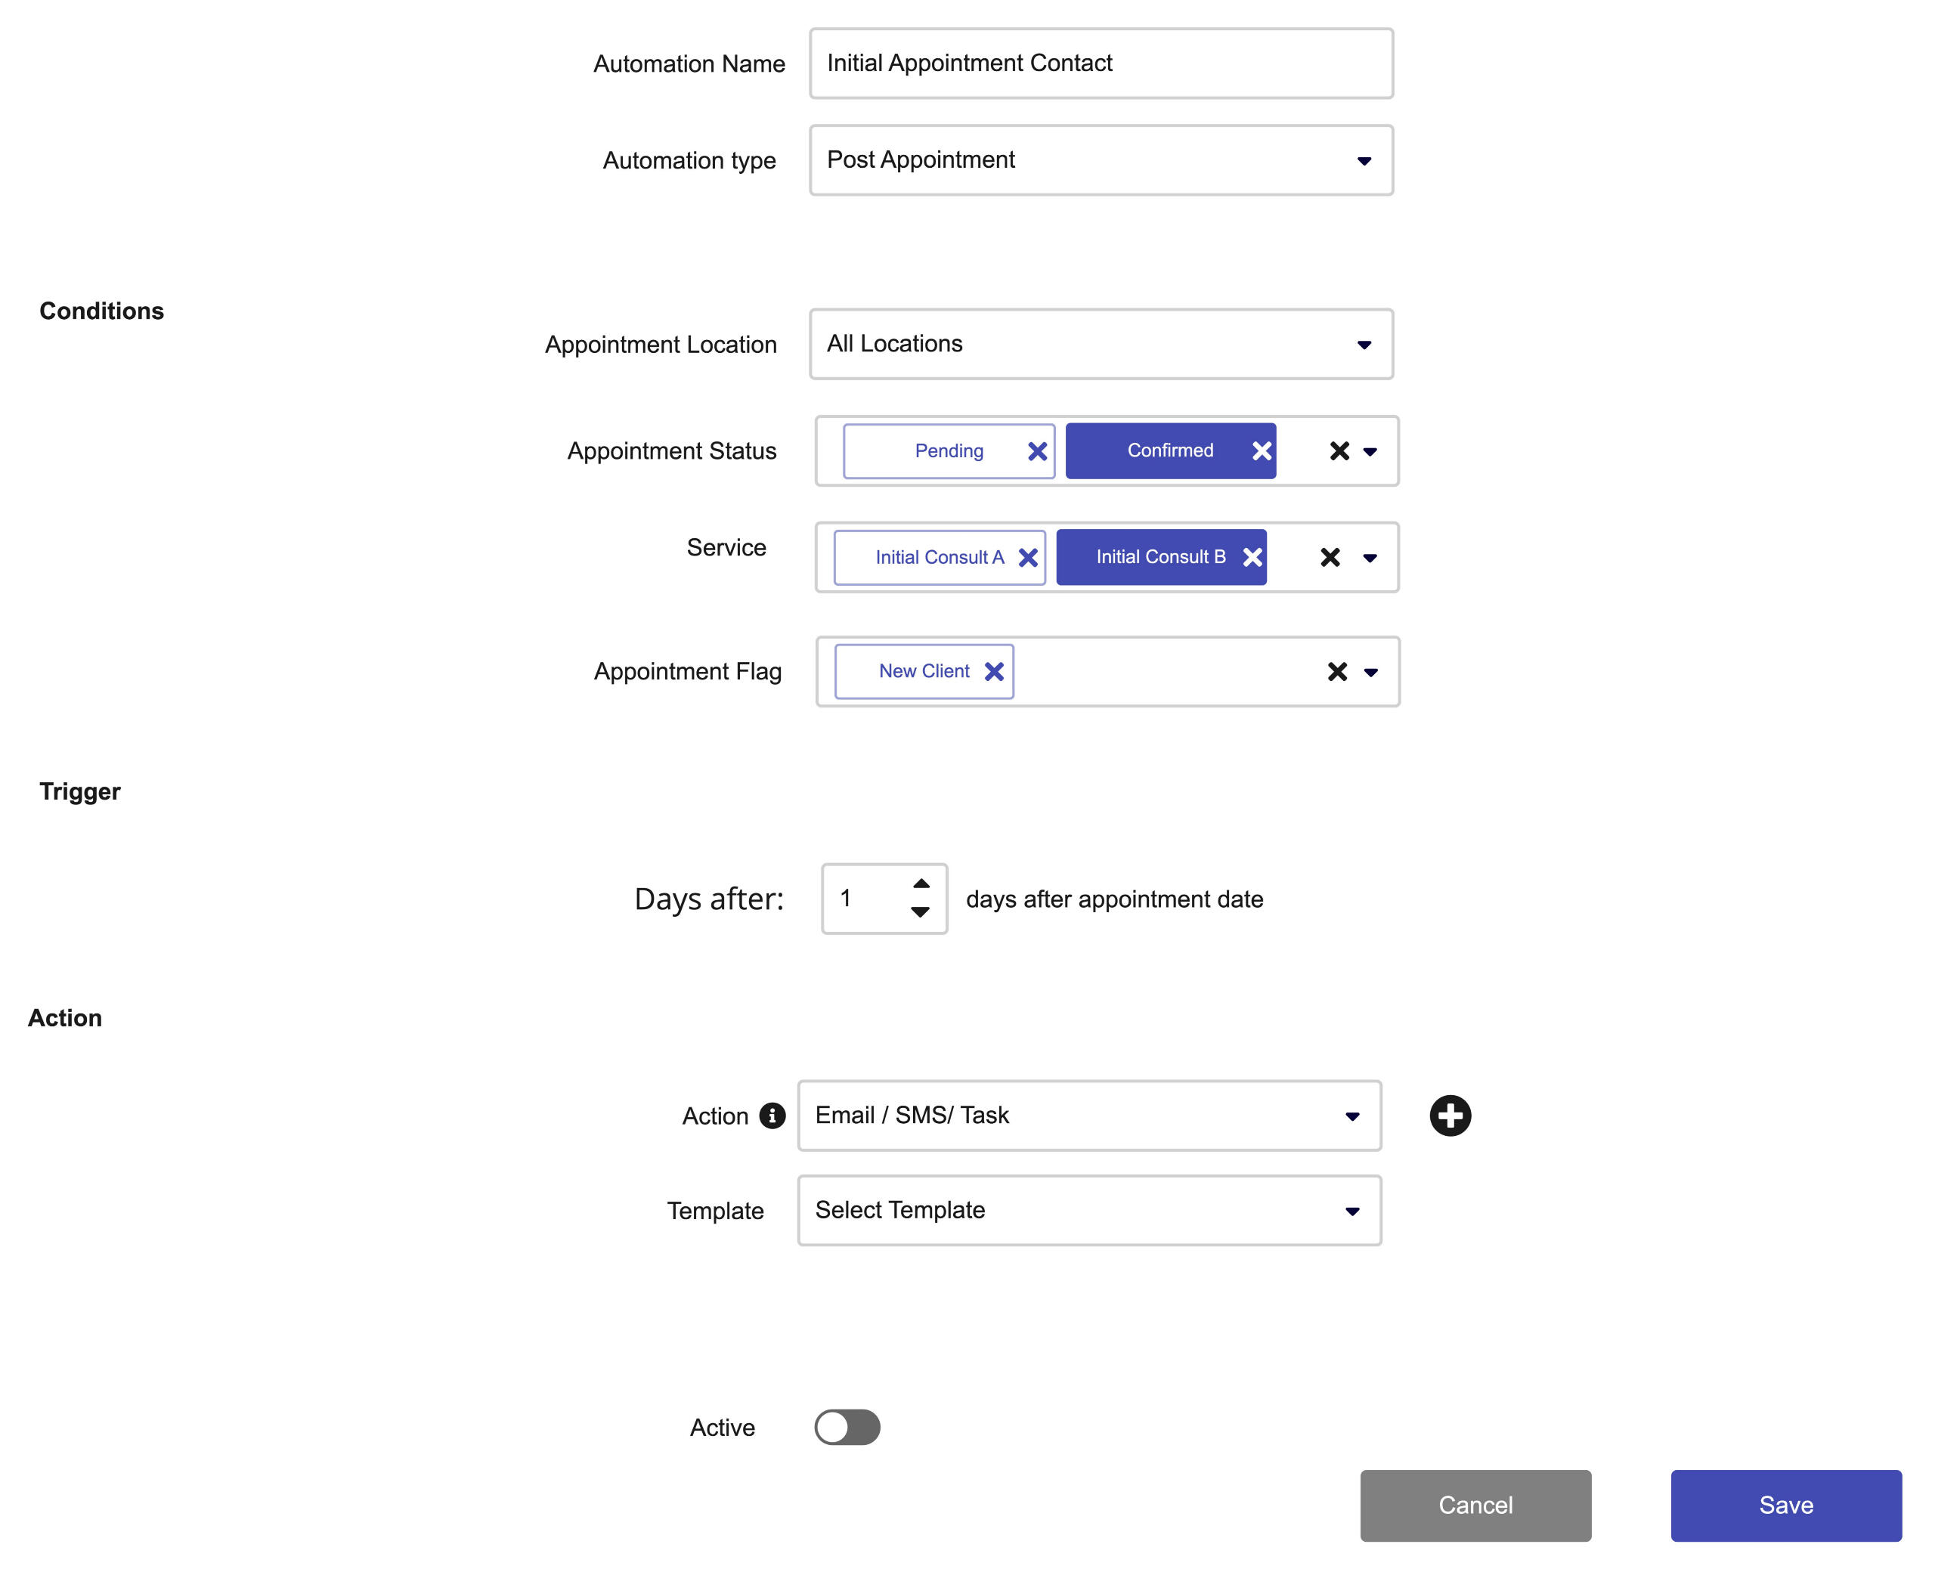The width and height of the screenshot is (1935, 1572).
Task: Click the Action info icon
Action: [772, 1115]
